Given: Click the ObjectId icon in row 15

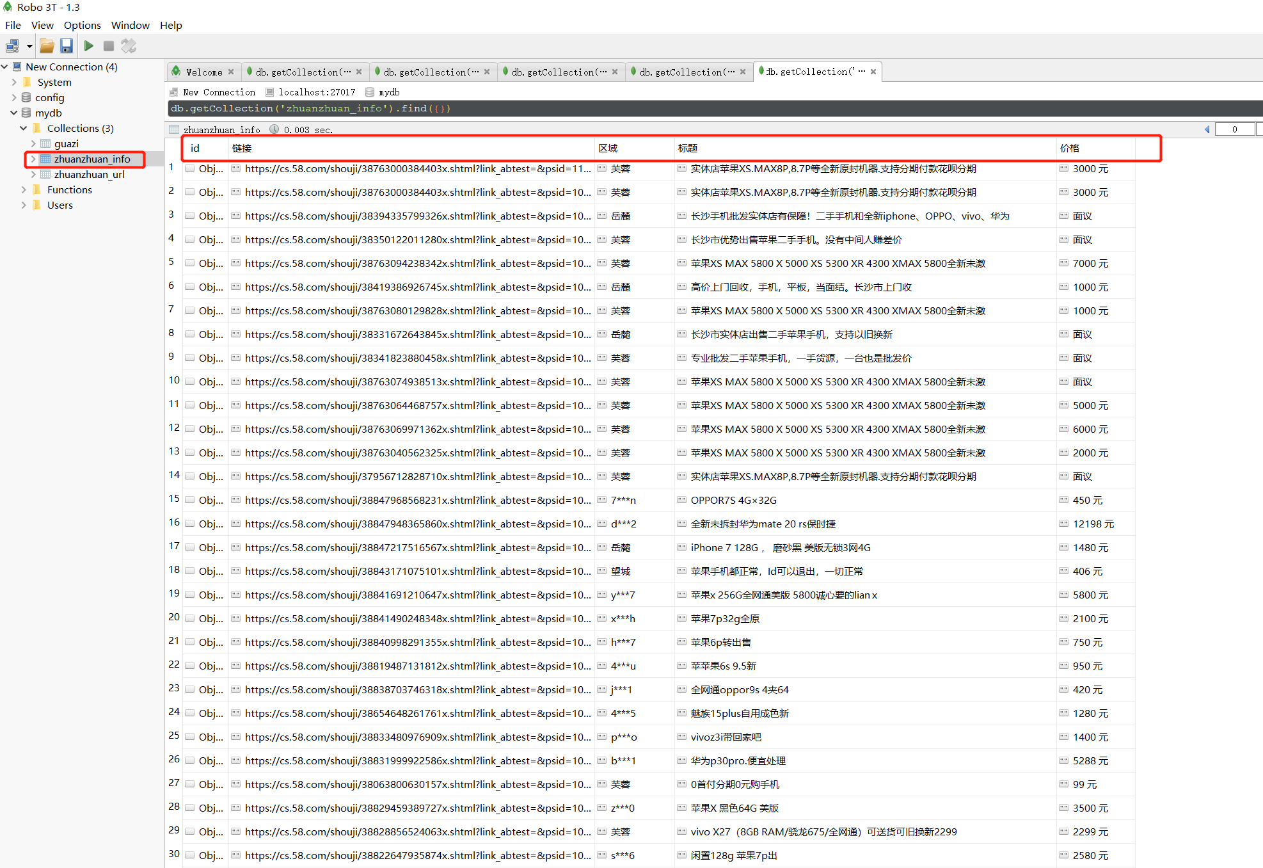Looking at the screenshot, I should point(190,501).
